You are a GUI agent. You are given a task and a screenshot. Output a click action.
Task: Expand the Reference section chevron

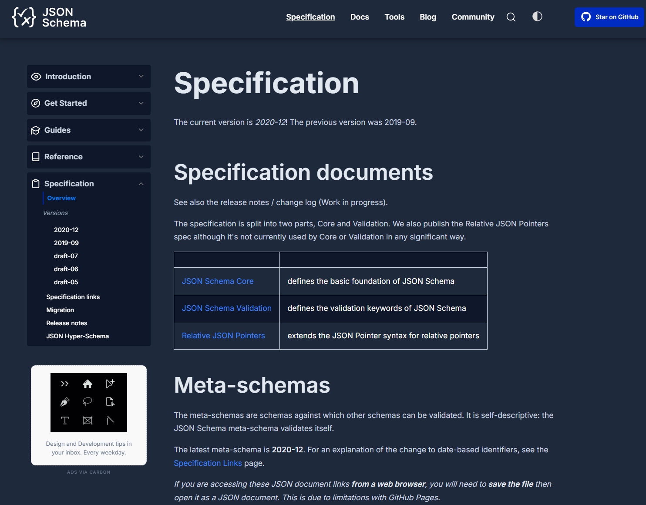tap(141, 157)
